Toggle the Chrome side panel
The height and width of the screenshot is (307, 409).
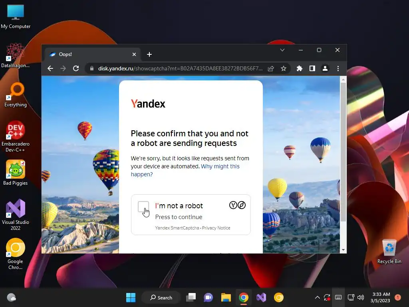pyautogui.click(x=312, y=68)
